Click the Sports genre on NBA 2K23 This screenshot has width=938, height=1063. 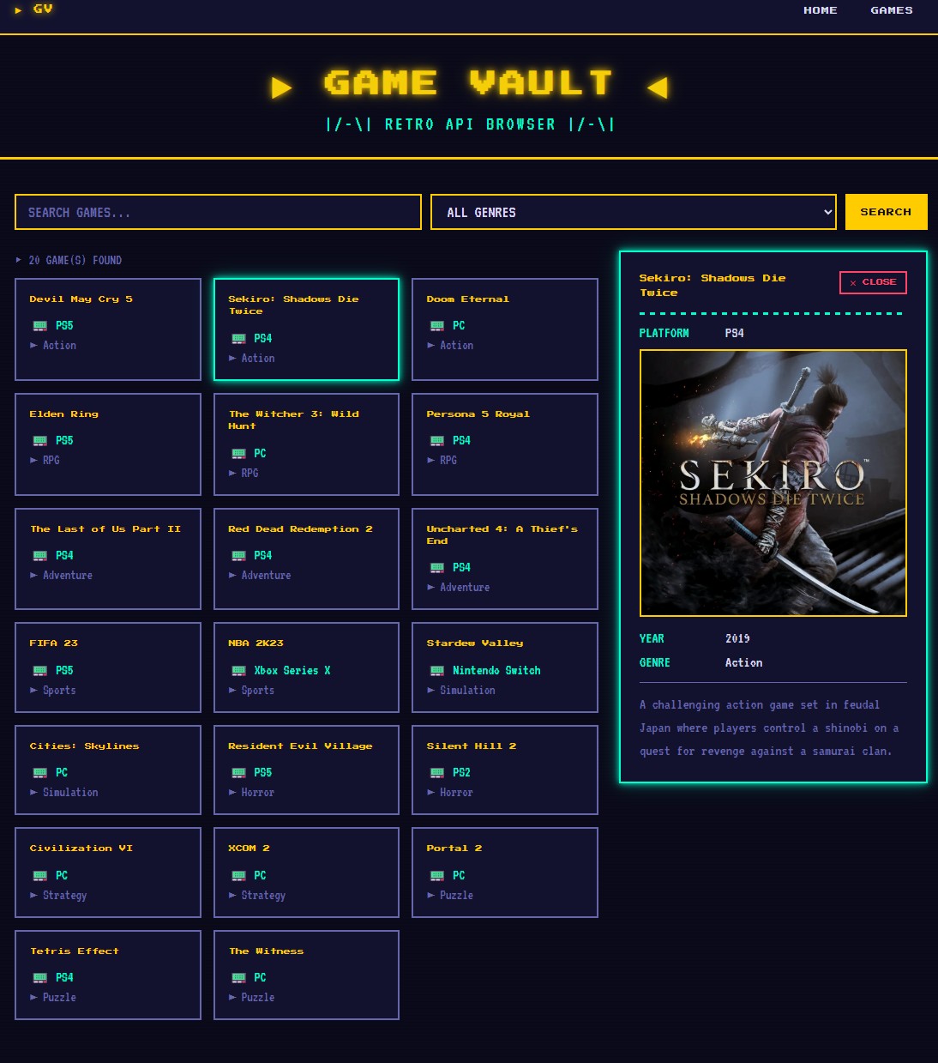click(257, 691)
